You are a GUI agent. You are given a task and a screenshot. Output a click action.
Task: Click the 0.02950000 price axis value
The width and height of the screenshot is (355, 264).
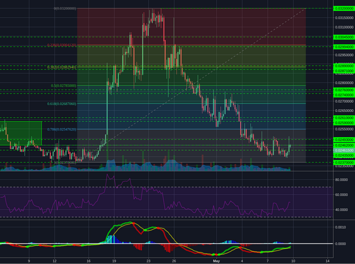(344, 55)
